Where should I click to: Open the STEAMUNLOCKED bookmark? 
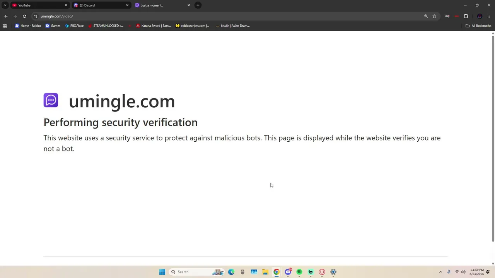pyautogui.click(x=106, y=26)
